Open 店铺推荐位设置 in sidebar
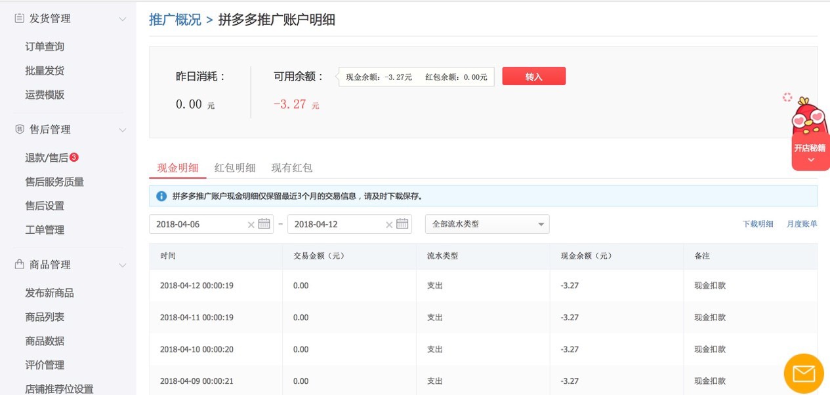 (x=59, y=388)
